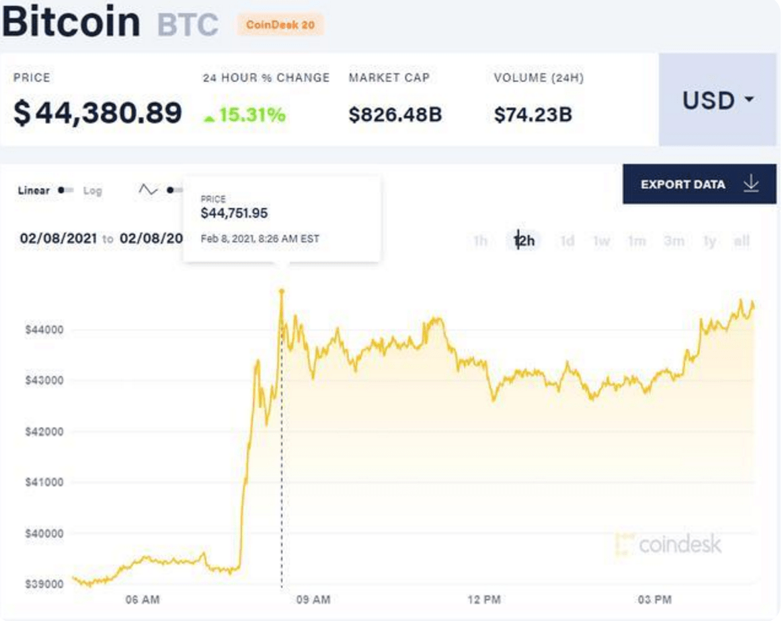Open the USD currency dropdown

(x=717, y=99)
